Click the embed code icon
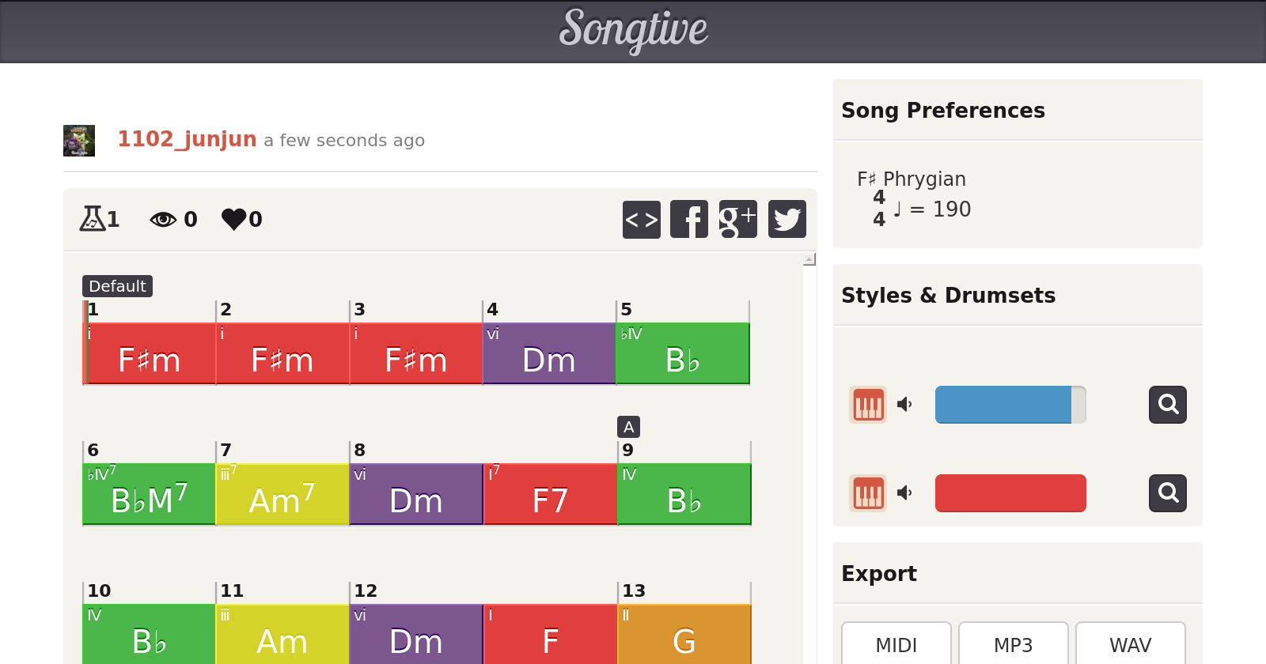 642,219
